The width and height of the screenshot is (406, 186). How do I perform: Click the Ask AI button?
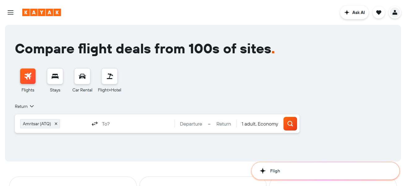[x=354, y=12]
